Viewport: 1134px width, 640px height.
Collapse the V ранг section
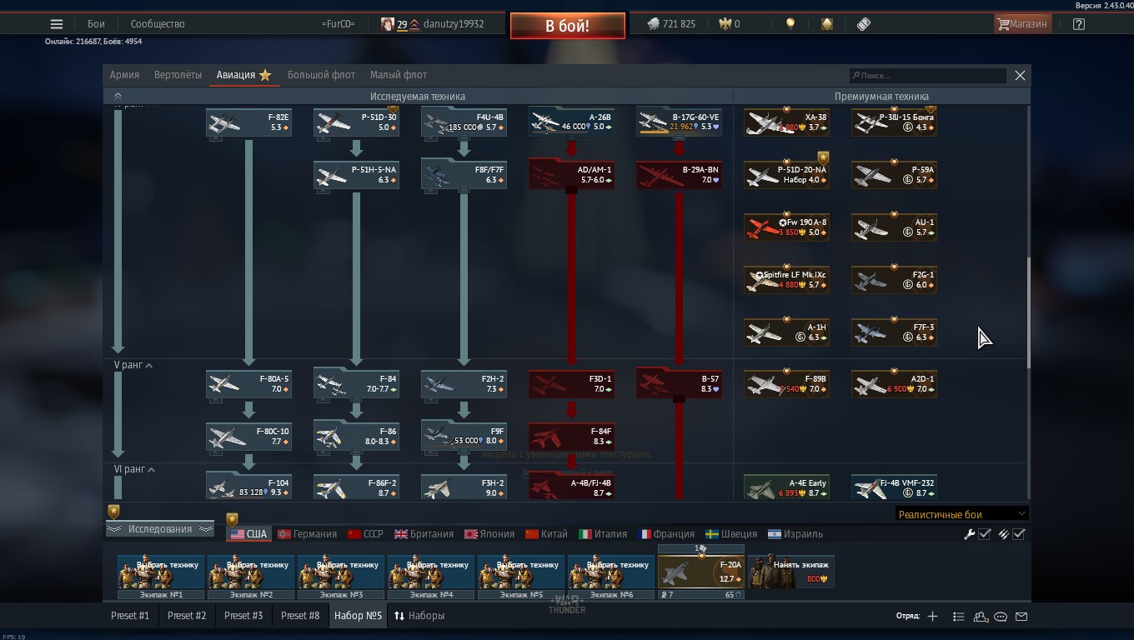click(133, 365)
